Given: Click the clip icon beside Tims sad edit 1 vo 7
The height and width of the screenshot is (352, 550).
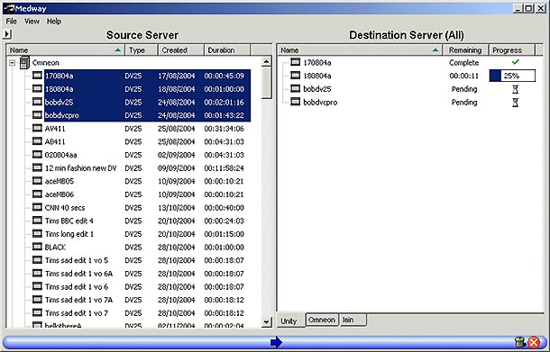Looking at the screenshot, I should [x=37, y=312].
